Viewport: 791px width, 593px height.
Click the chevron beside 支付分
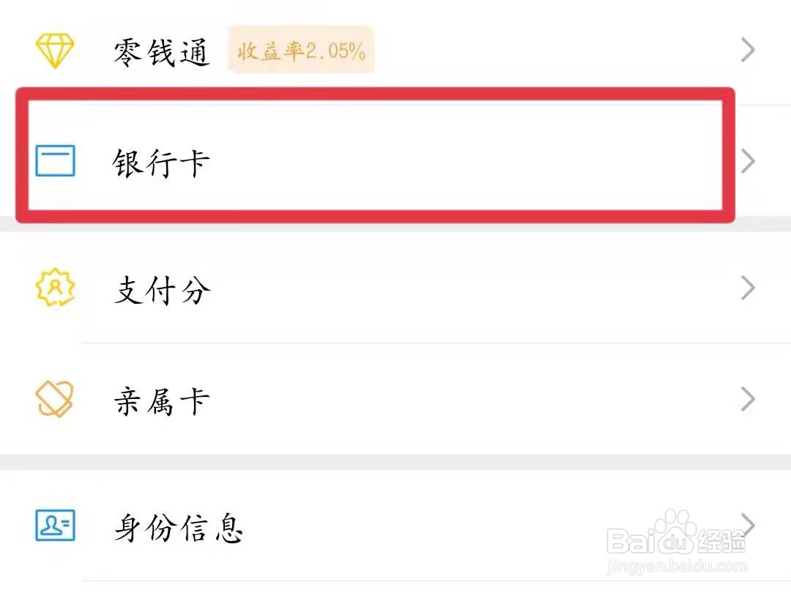pos(747,288)
